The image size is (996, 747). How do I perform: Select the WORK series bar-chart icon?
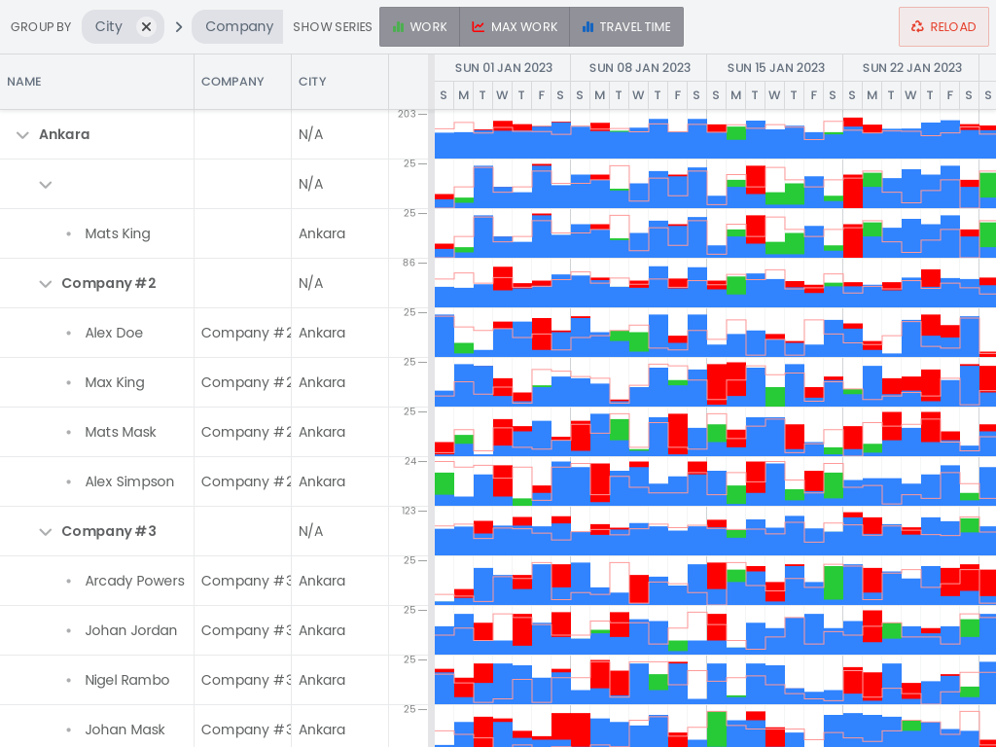399,26
